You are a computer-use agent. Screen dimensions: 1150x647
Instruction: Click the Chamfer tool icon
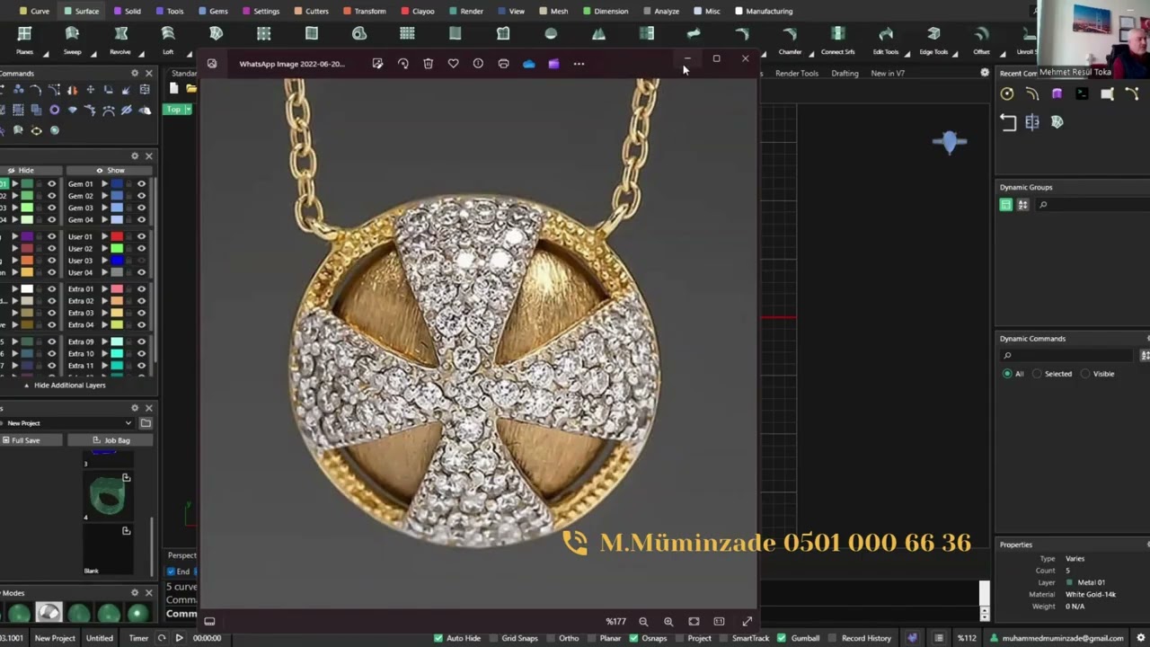[x=790, y=34]
